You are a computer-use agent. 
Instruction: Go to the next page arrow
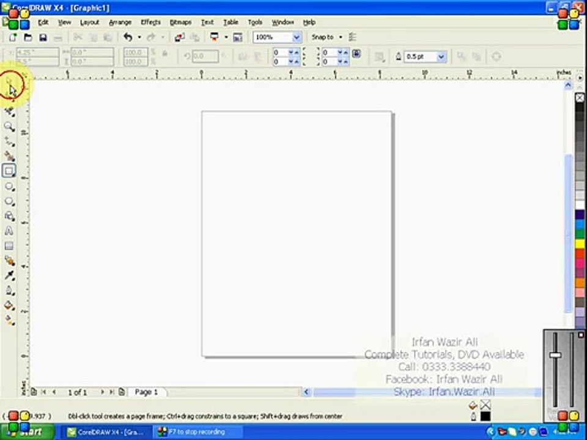102,392
